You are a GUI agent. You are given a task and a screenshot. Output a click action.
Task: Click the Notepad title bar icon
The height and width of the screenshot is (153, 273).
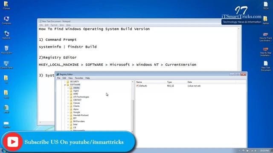[40, 21]
